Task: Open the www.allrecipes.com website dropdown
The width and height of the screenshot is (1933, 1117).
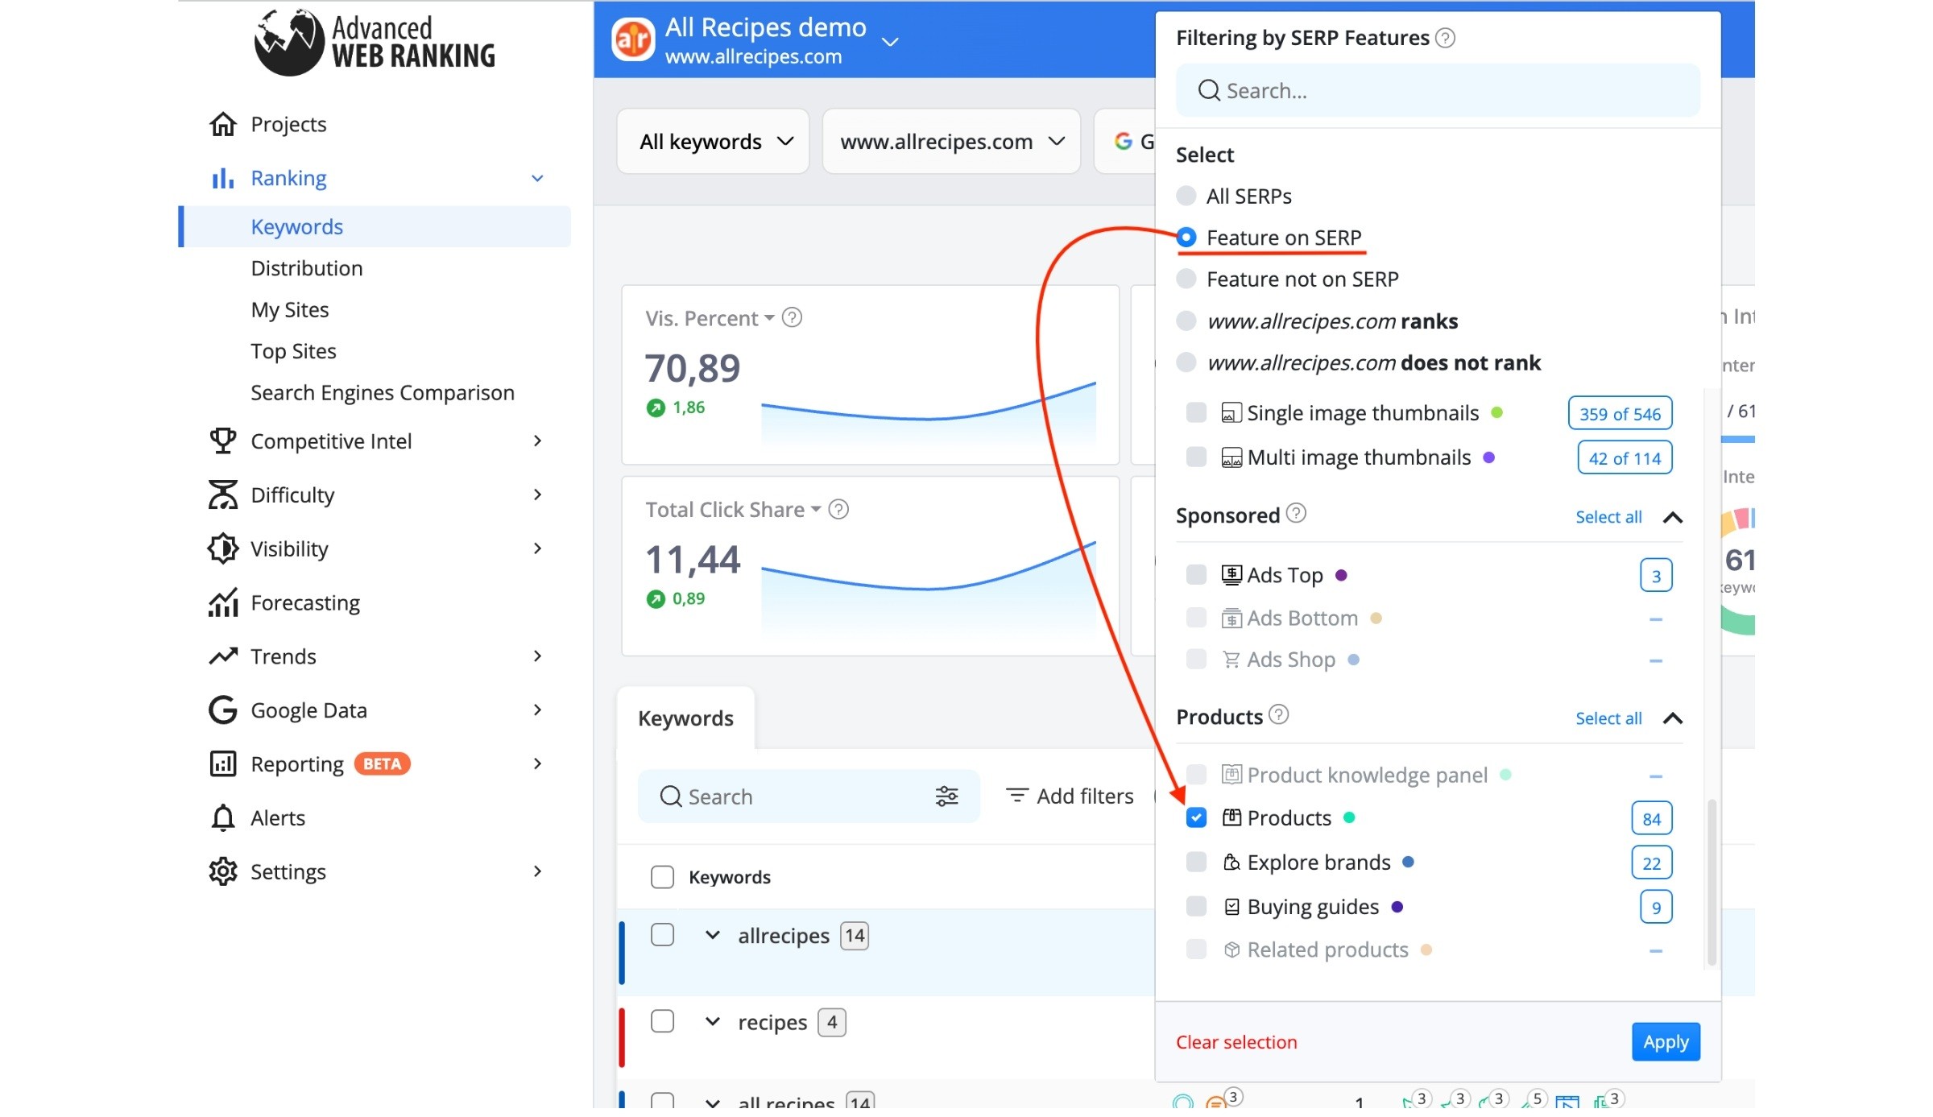Action: coord(952,143)
